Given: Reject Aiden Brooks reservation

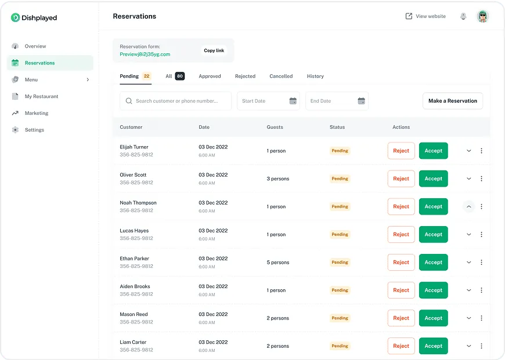Looking at the screenshot, I should click(x=401, y=290).
